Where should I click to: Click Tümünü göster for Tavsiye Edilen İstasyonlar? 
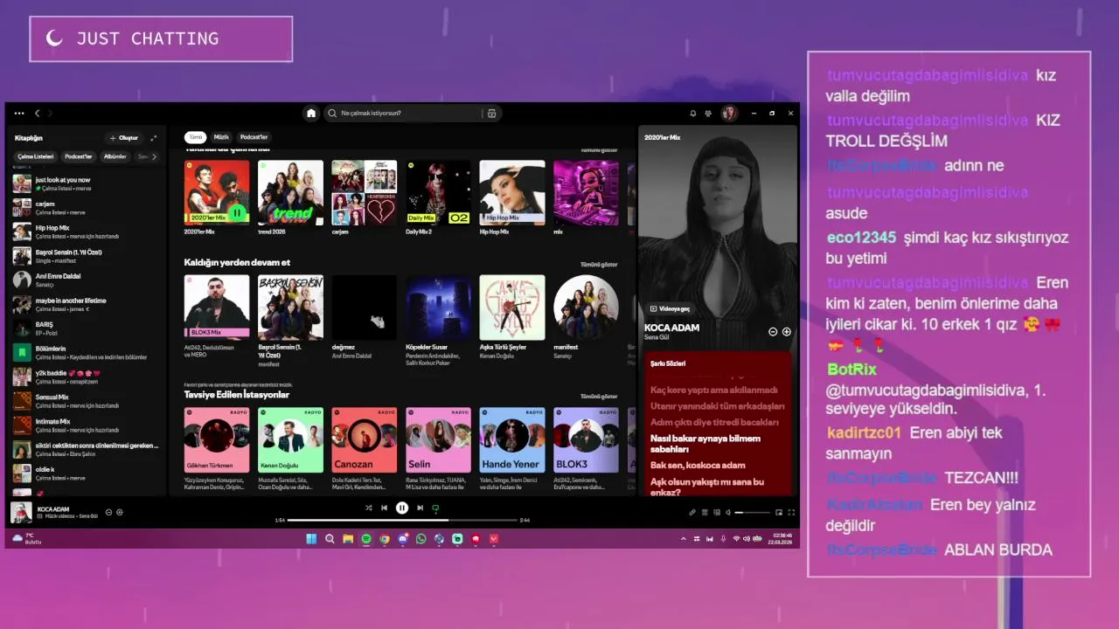click(x=599, y=396)
